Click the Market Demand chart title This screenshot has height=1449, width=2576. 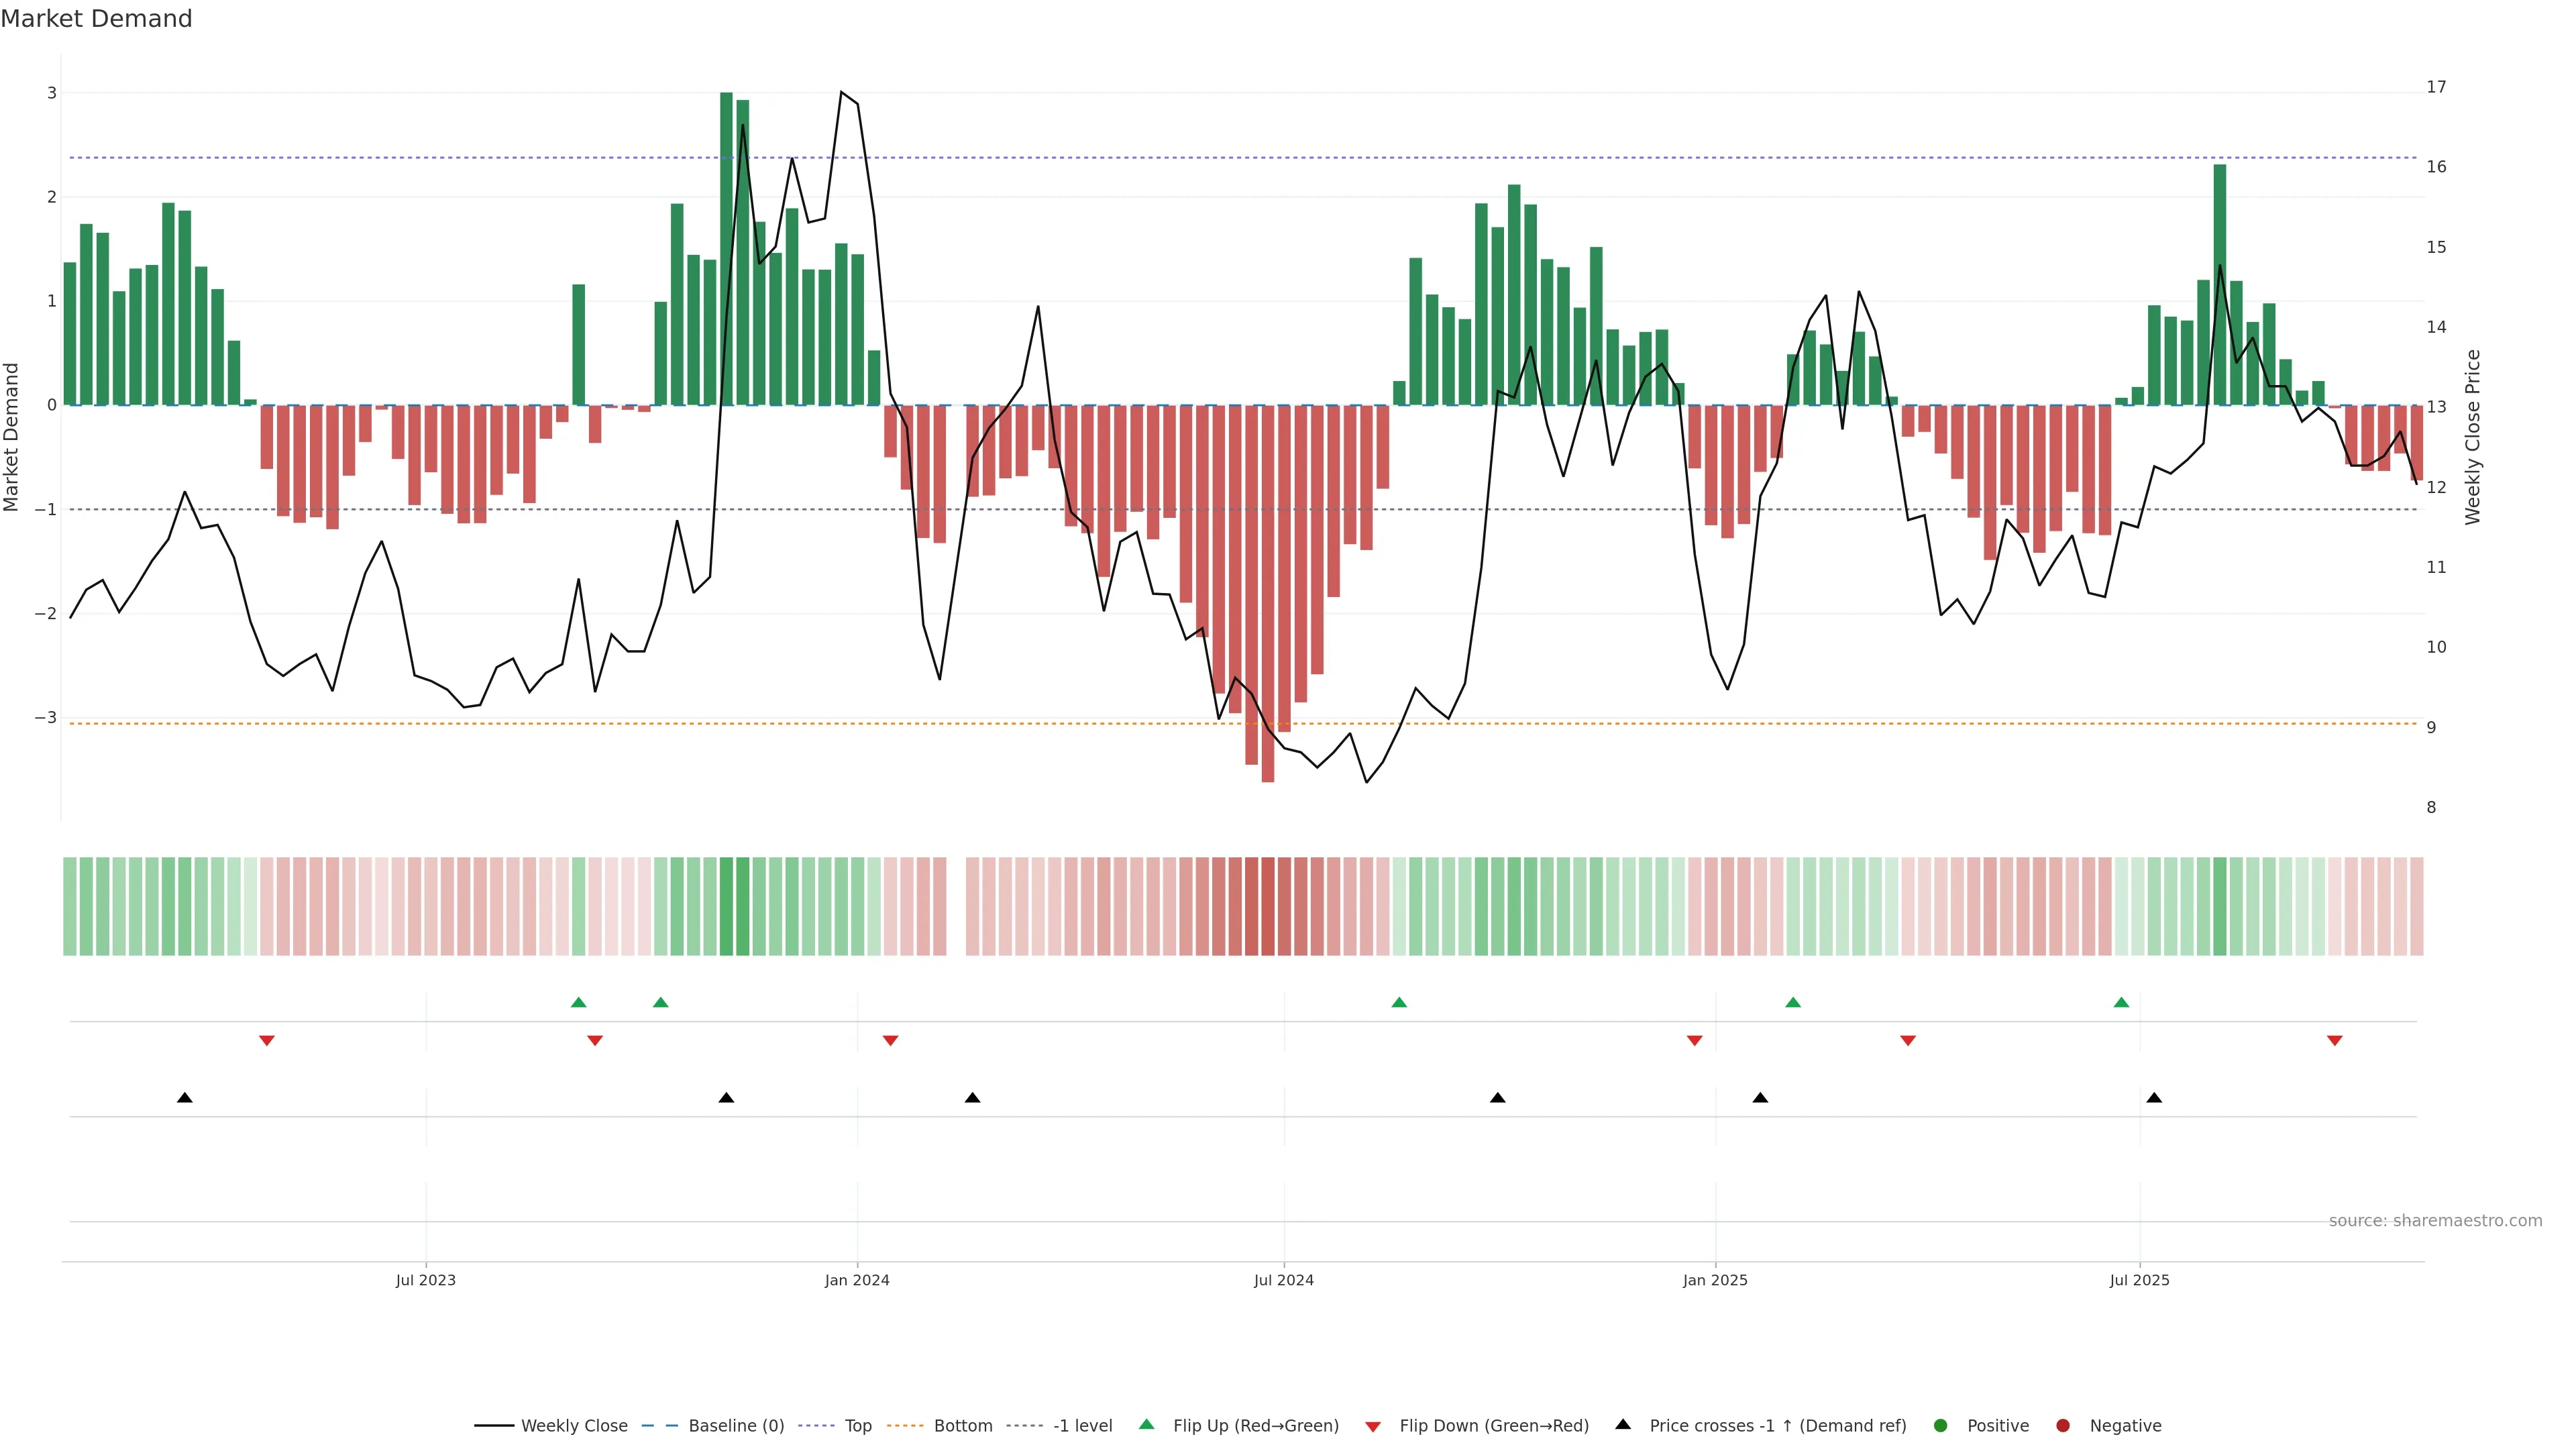[96, 19]
